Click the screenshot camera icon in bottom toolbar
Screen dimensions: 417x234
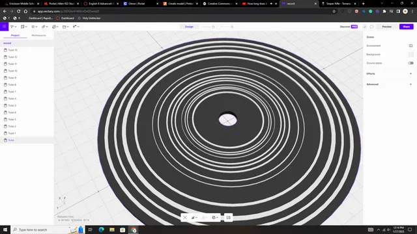(229, 218)
